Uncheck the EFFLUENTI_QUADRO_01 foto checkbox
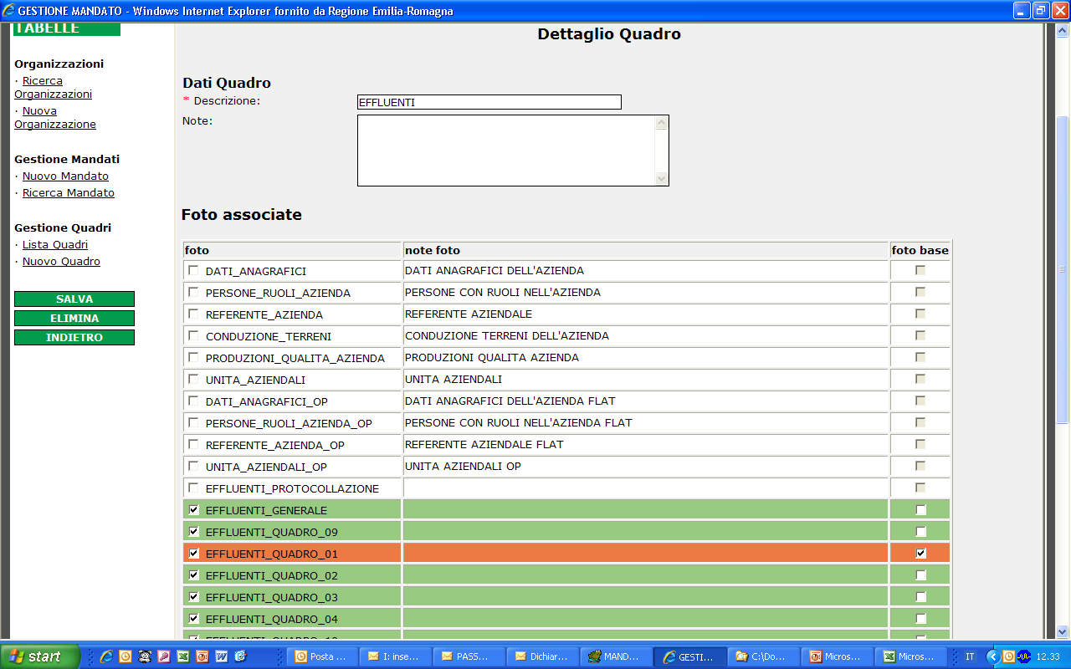 194,553
